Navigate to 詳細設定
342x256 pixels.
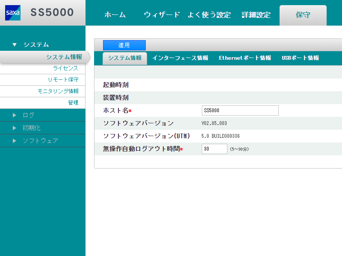(255, 15)
